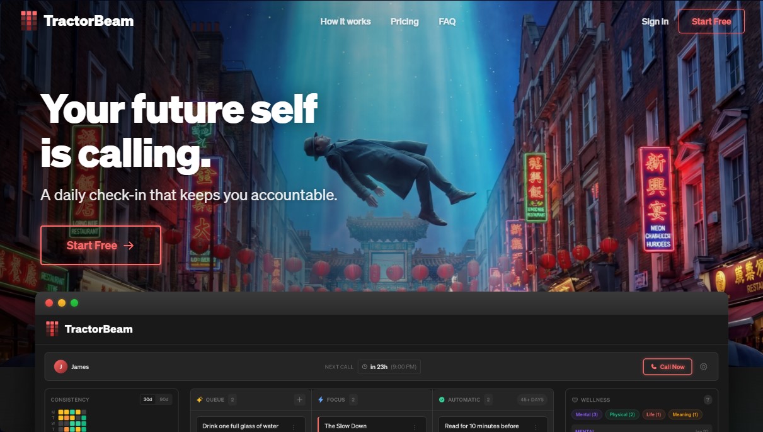Click the consistency heatmap grid

pos(71,420)
